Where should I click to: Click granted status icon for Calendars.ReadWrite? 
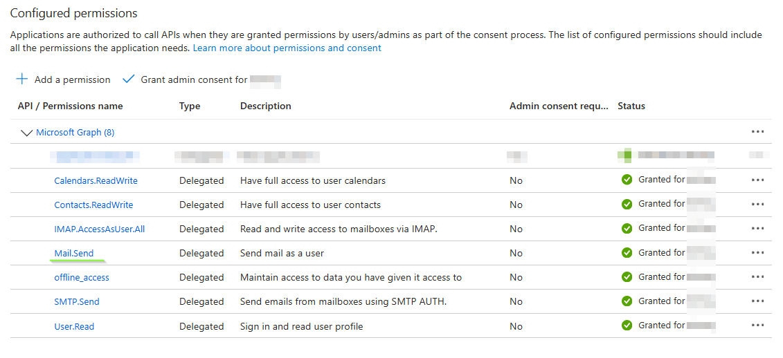[x=627, y=180]
